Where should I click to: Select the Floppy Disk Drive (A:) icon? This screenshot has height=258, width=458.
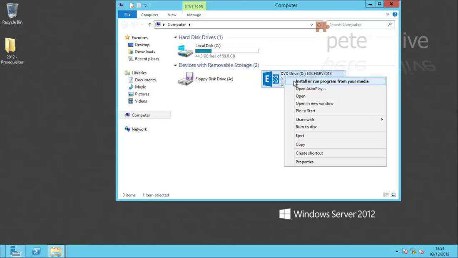point(185,79)
